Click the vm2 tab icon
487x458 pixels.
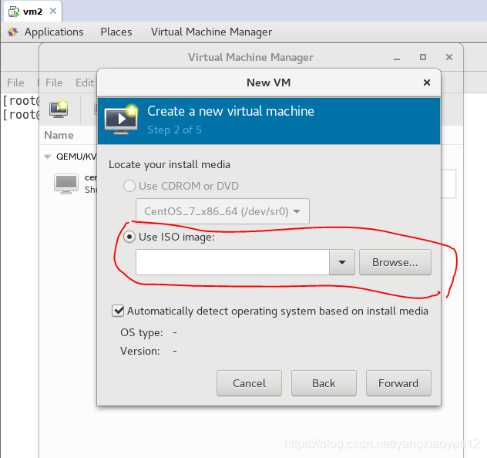[13, 12]
